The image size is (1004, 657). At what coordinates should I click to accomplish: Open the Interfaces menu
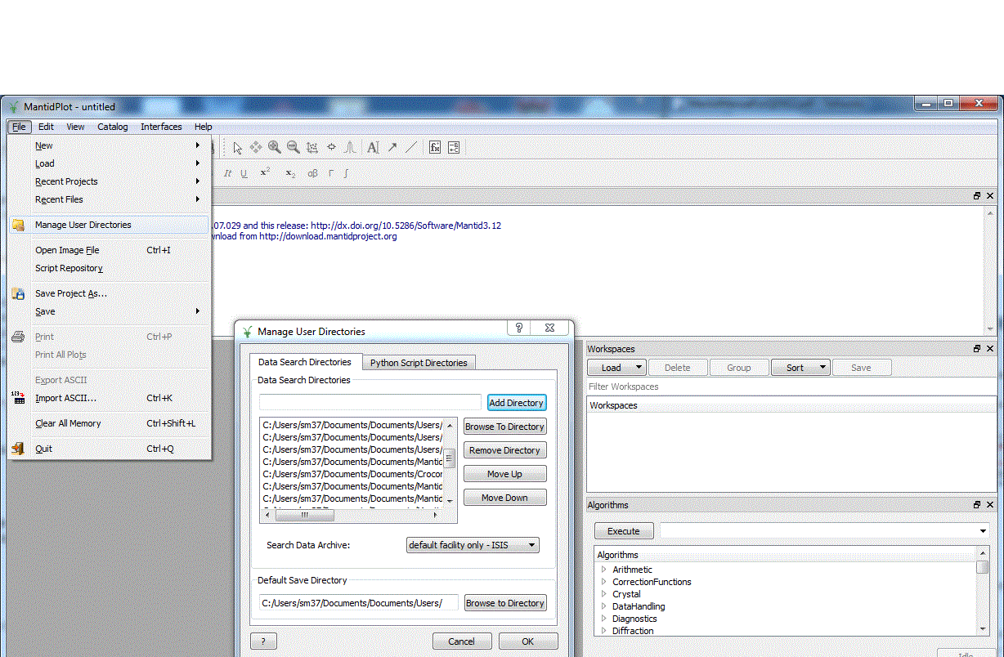click(161, 127)
